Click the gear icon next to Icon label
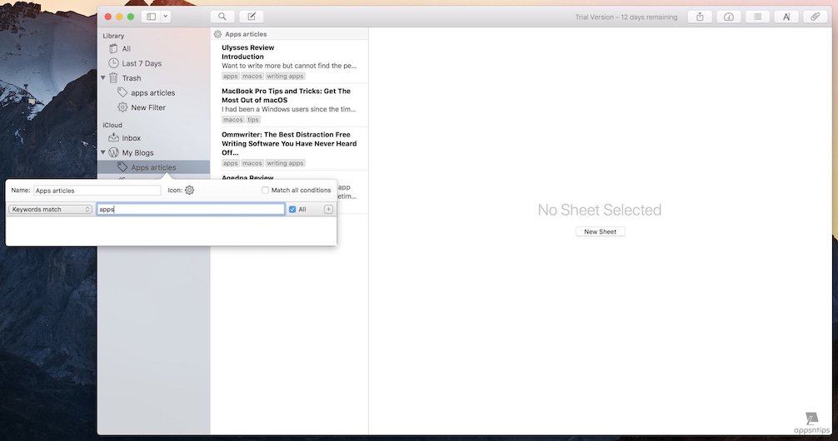The height and width of the screenshot is (441, 838). click(189, 191)
